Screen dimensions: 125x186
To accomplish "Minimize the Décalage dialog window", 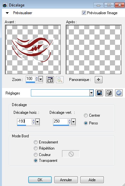I will [x=99, y=5].
